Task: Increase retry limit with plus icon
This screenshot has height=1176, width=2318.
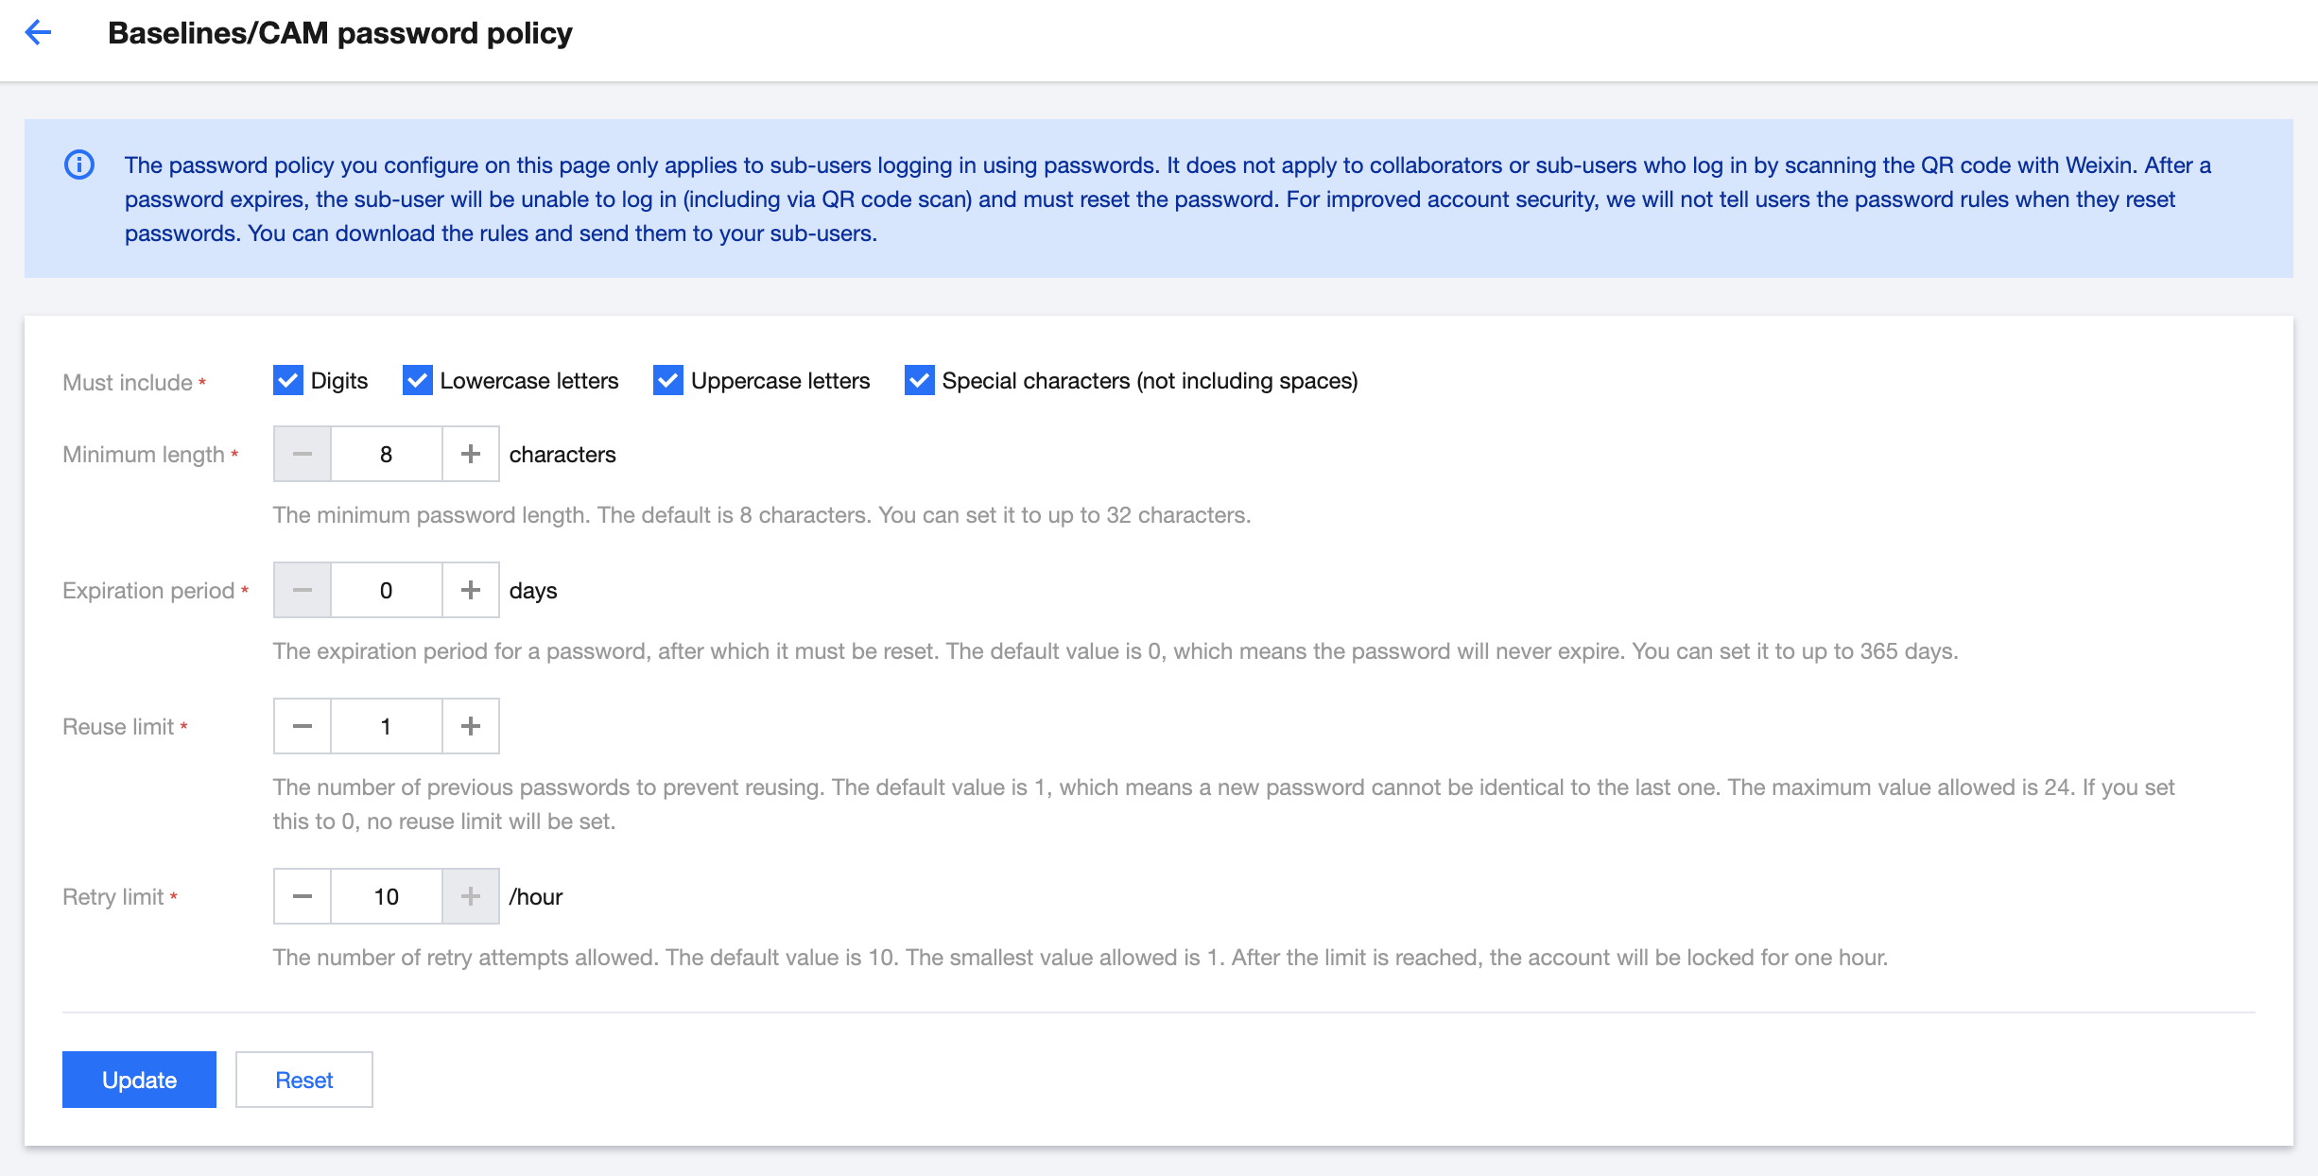Action: (x=471, y=896)
